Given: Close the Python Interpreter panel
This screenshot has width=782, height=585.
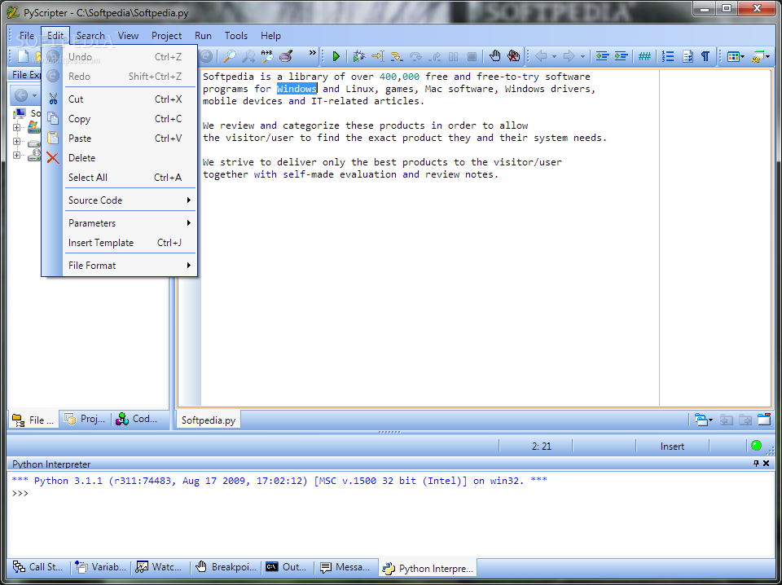Looking at the screenshot, I should (x=766, y=464).
